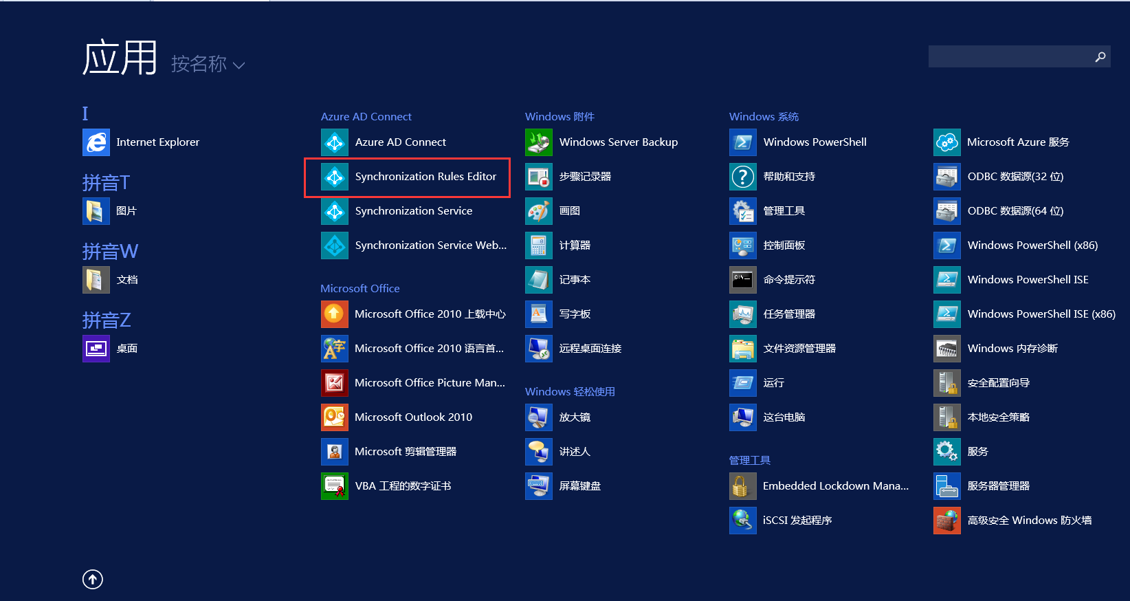
Task: Open 写字板 wordpad icon
Action: (x=539, y=314)
